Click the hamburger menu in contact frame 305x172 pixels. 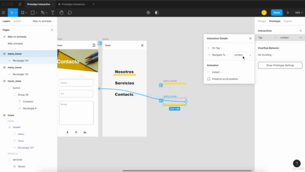[94, 45]
